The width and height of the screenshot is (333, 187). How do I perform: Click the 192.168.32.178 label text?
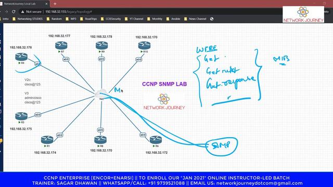101,37
